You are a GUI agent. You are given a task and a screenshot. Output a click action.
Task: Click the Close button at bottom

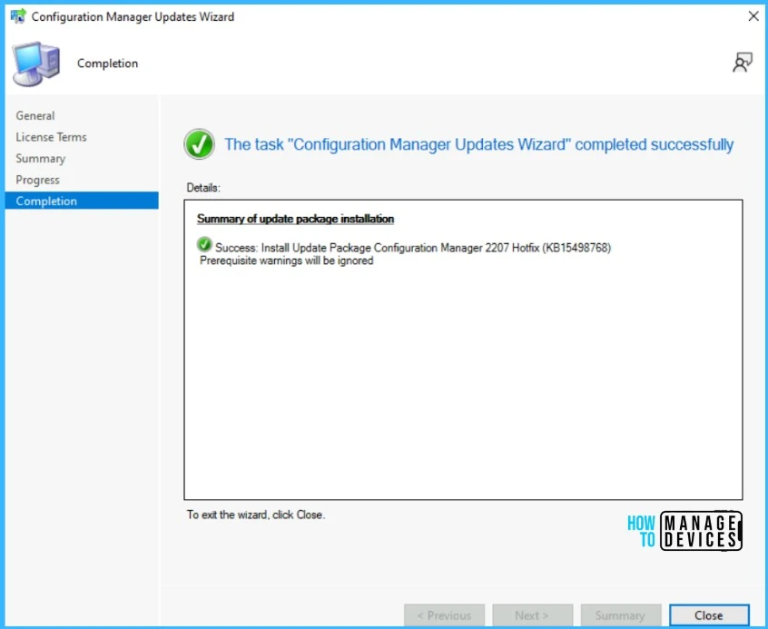tap(709, 615)
